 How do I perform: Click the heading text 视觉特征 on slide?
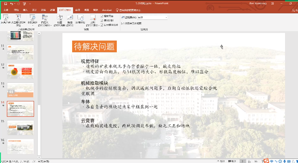pyautogui.click(x=90, y=61)
